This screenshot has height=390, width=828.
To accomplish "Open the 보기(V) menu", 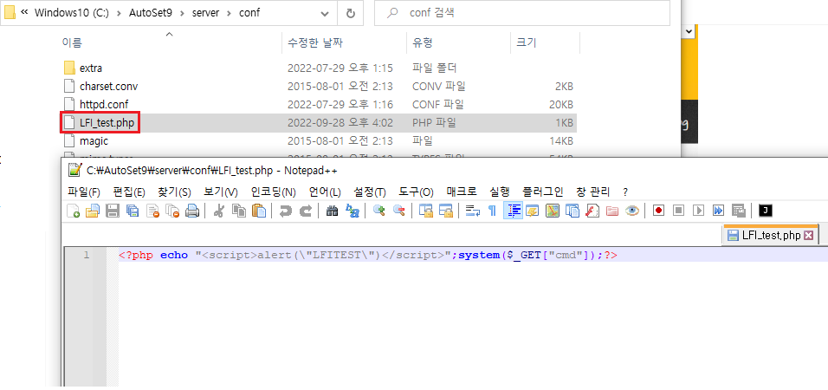I will [x=221, y=192].
